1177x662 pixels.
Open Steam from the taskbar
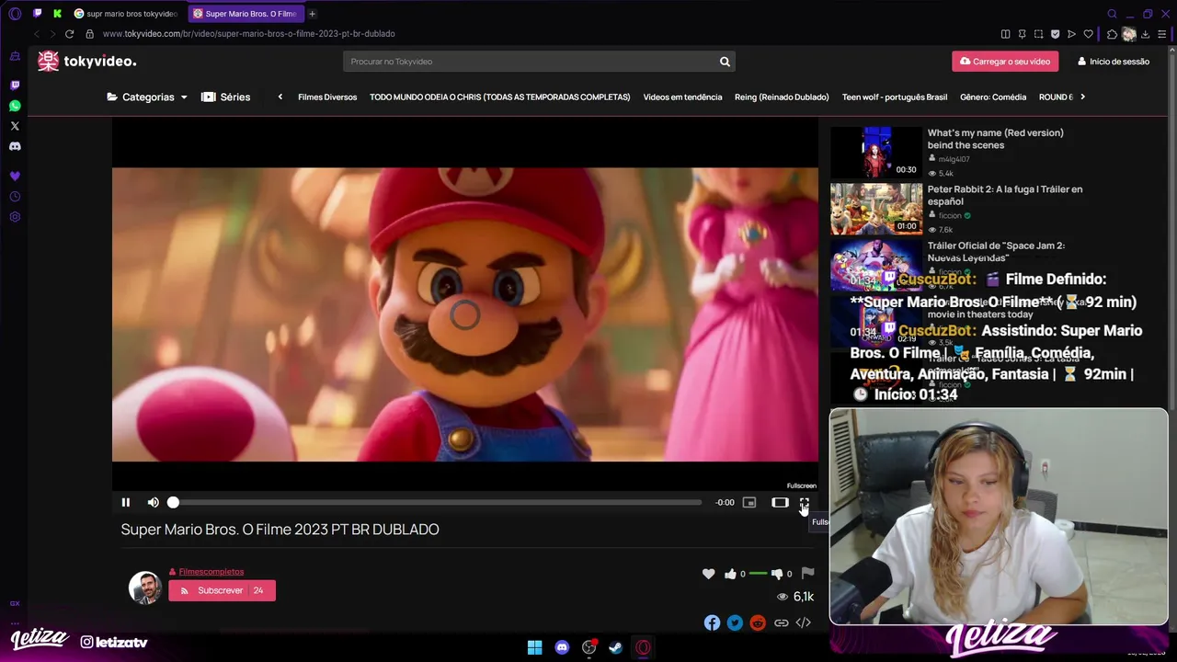tap(616, 647)
